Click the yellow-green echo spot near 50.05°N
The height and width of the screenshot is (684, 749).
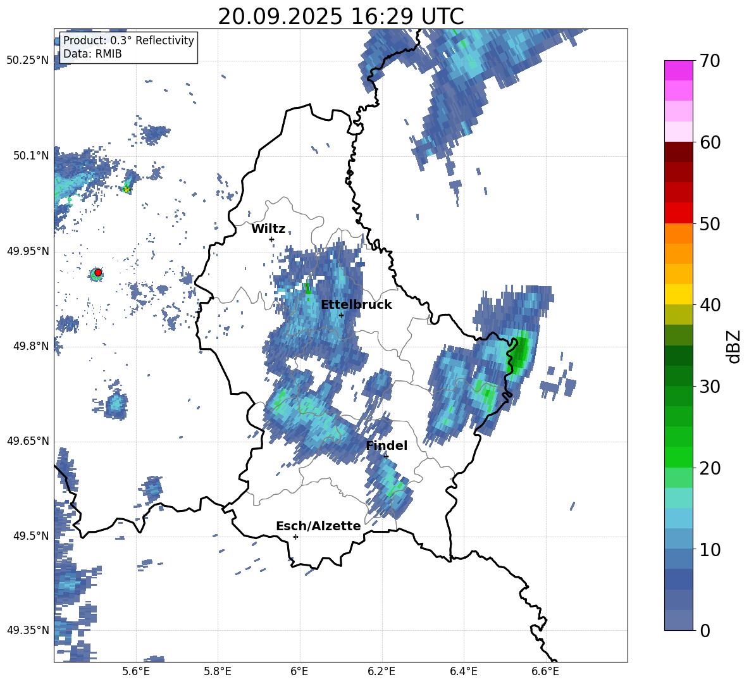click(x=127, y=189)
